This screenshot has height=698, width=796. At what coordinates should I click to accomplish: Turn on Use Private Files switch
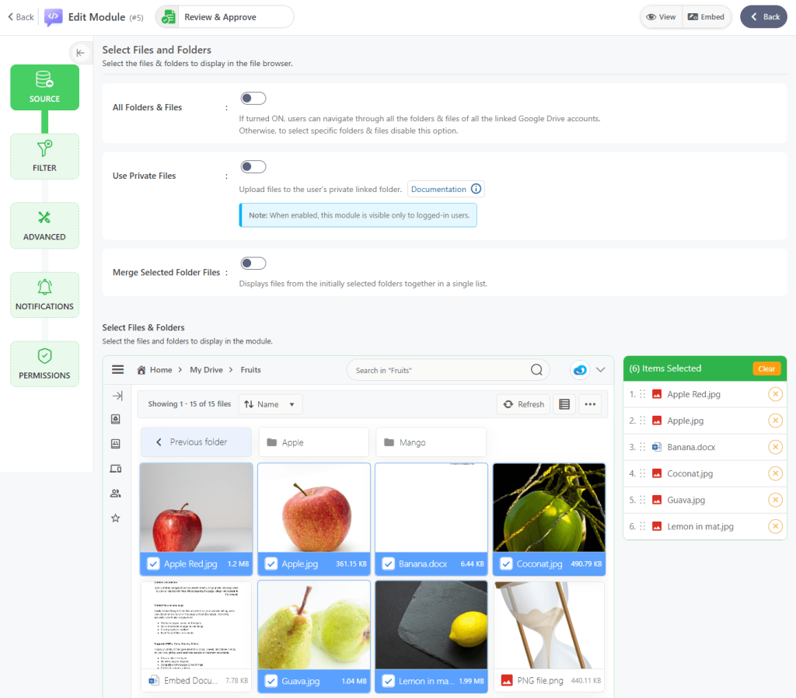pos(253,166)
